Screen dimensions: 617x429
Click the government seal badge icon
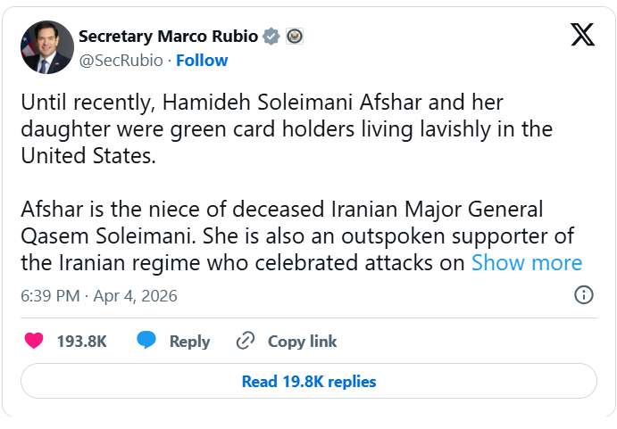click(x=296, y=37)
